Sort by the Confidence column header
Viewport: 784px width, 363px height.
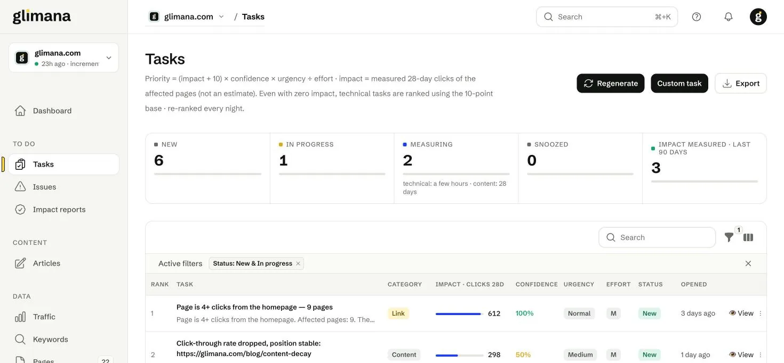click(537, 285)
